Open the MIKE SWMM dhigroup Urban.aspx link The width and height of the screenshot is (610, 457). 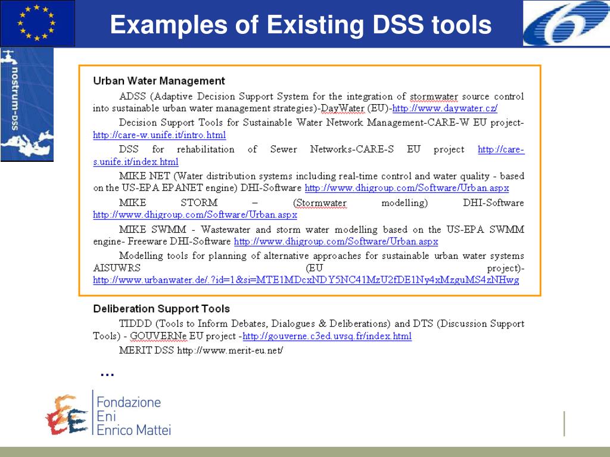point(336,242)
